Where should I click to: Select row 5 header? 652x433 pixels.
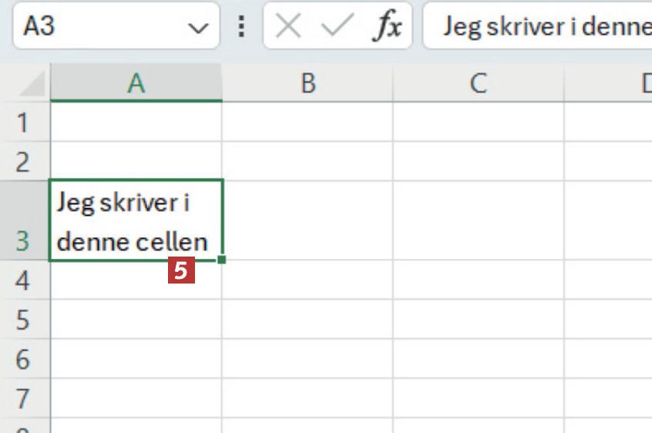coord(23,320)
